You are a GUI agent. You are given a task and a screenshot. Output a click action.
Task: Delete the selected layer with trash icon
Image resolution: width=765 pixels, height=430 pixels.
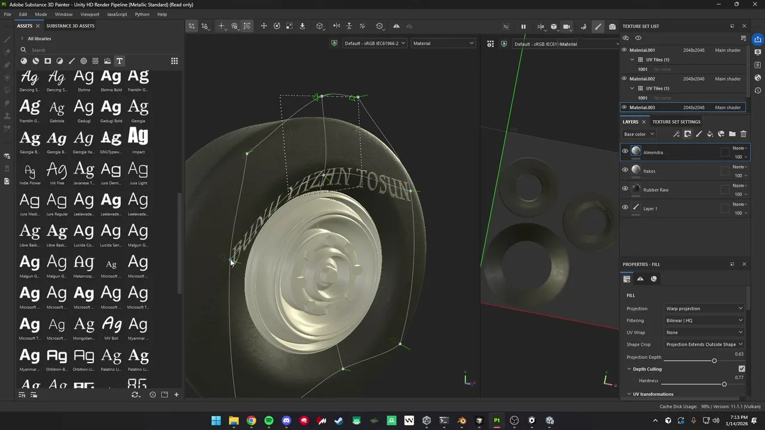pyautogui.click(x=743, y=134)
